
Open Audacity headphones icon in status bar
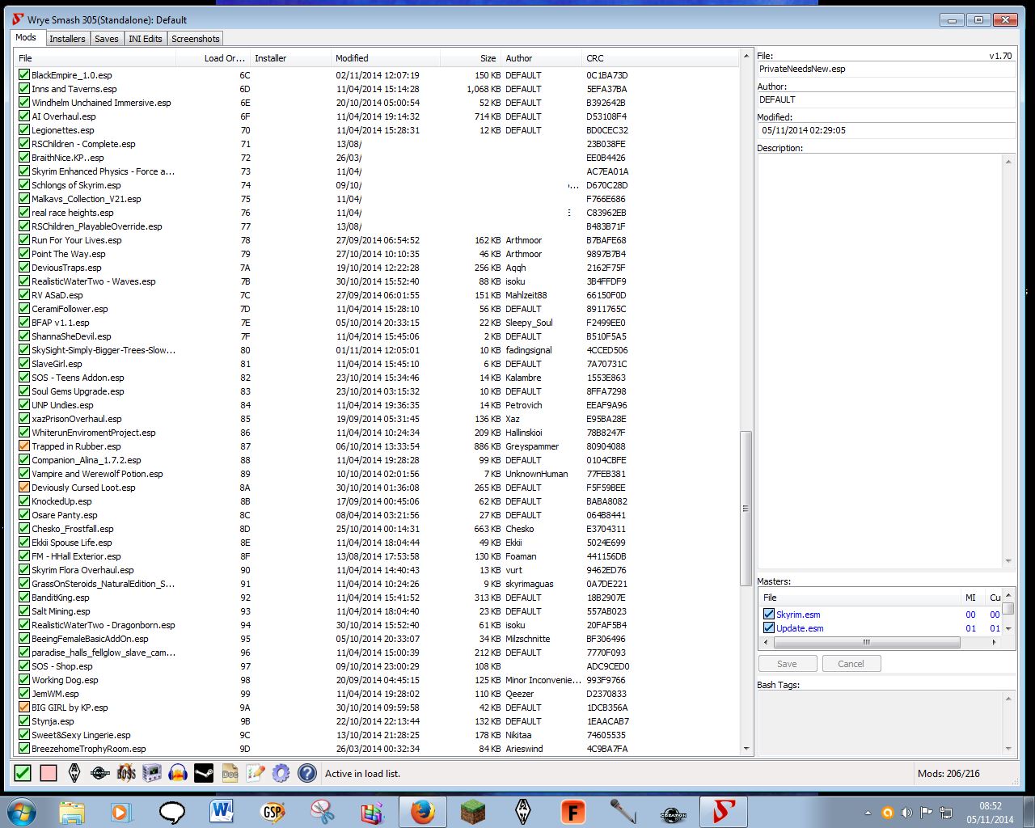click(x=178, y=773)
